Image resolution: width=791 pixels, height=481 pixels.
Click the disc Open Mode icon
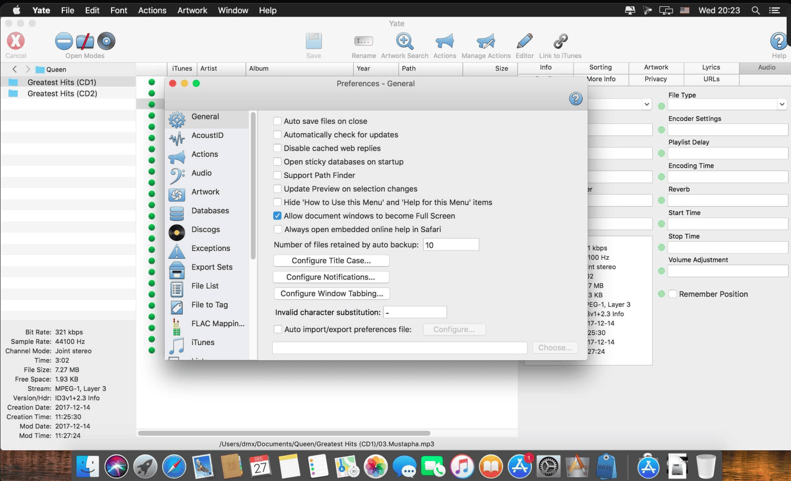pyautogui.click(x=106, y=41)
